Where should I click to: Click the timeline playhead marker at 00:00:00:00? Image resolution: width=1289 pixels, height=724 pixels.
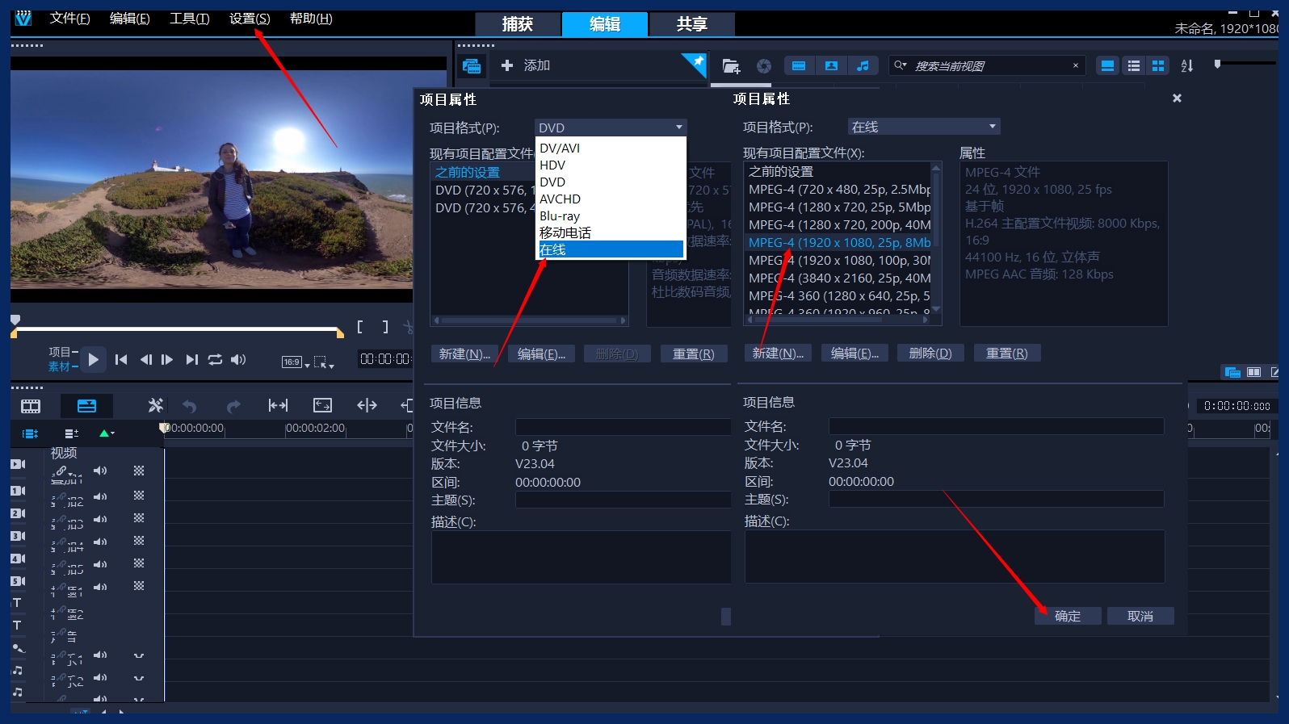pos(164,427)
